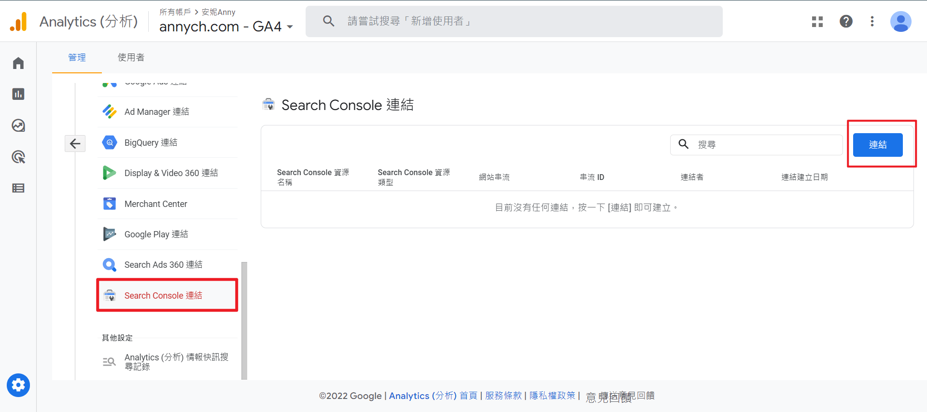Click the Analytics insights search history icon
Screen dimensions: 927x412
[109, 362]
